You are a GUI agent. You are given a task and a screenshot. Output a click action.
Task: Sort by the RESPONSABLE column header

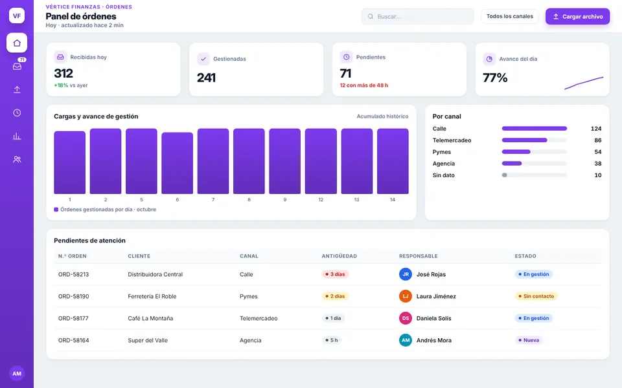pyautogui.click(x=418, y=256)
